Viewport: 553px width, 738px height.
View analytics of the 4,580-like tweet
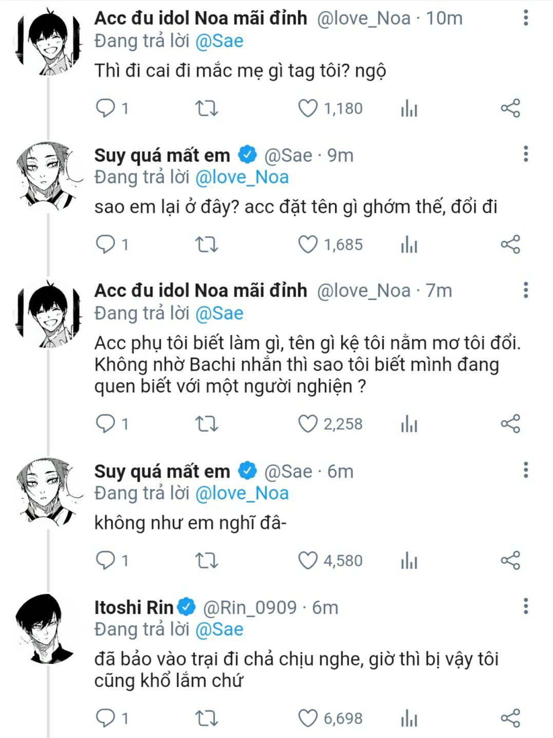(x=409, y=560)
